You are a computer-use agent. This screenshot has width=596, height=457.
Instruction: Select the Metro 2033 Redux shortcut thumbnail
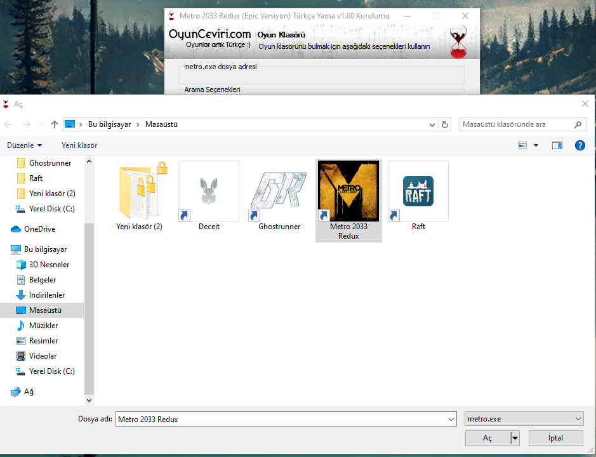[x=348, y=191]
